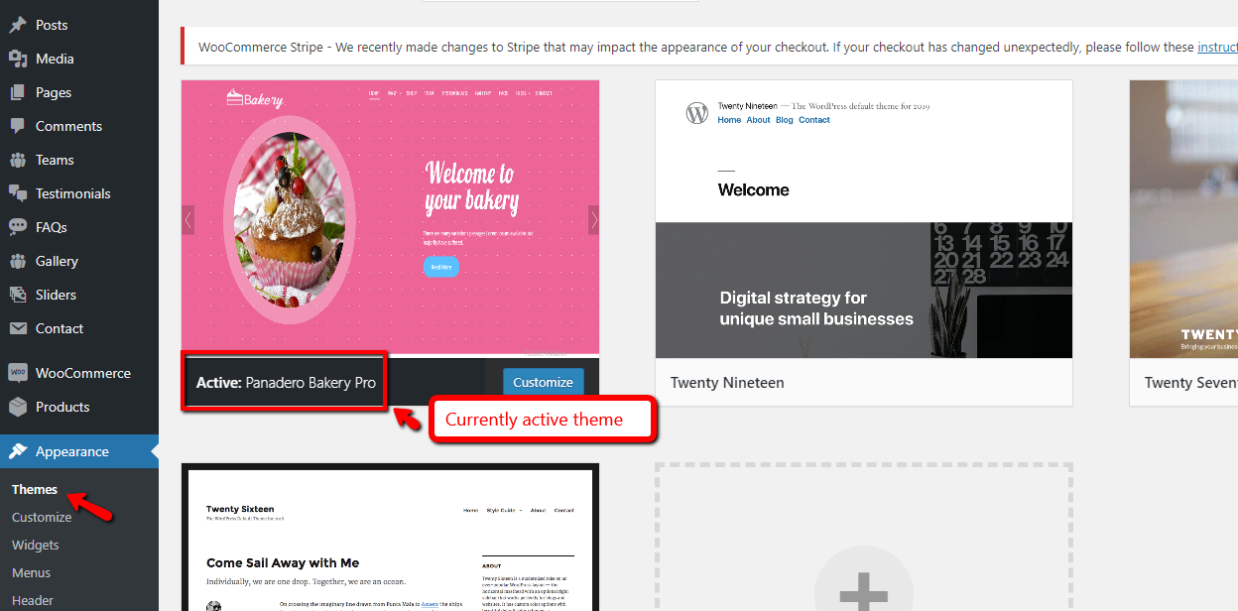Click the Products box icon
Screen dimensions: 1238x611
18,407
